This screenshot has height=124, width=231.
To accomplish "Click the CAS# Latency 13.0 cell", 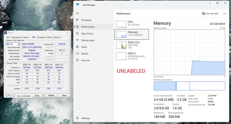I will [x=27, y=70].
